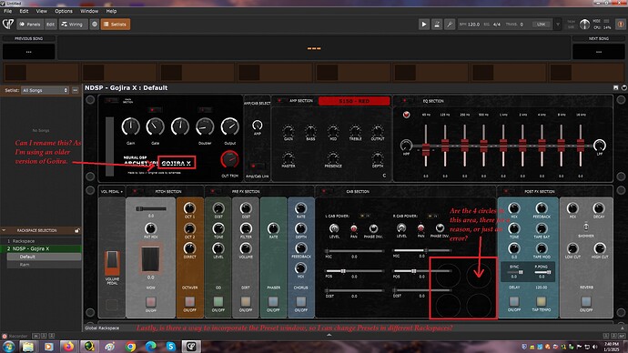
Task: Click the panic icon at top right
Action: (x=621, y=24)
